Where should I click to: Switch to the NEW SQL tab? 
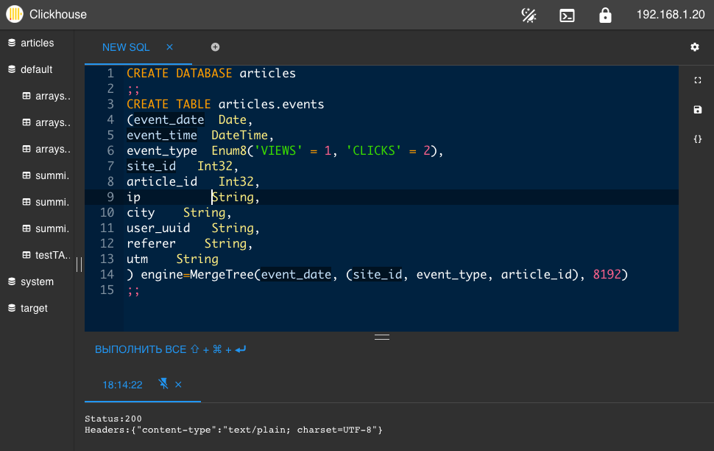coord(126,47)
